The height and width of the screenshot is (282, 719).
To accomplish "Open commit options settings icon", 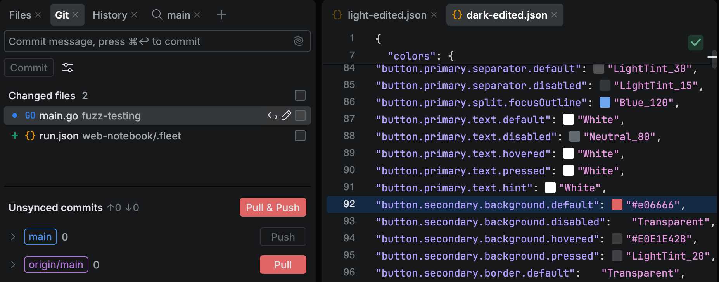I will point(68,67).
